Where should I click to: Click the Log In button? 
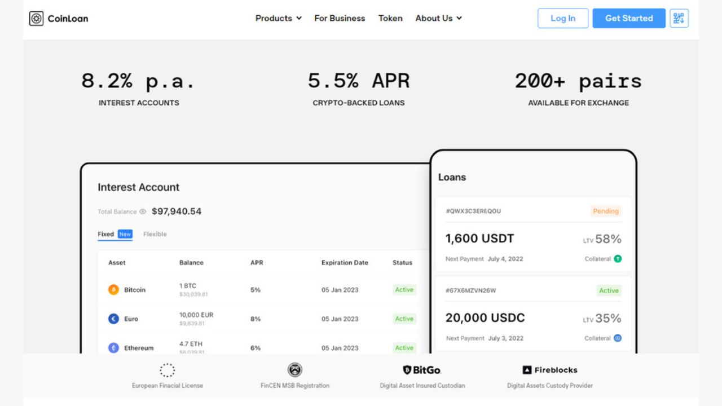563,18
